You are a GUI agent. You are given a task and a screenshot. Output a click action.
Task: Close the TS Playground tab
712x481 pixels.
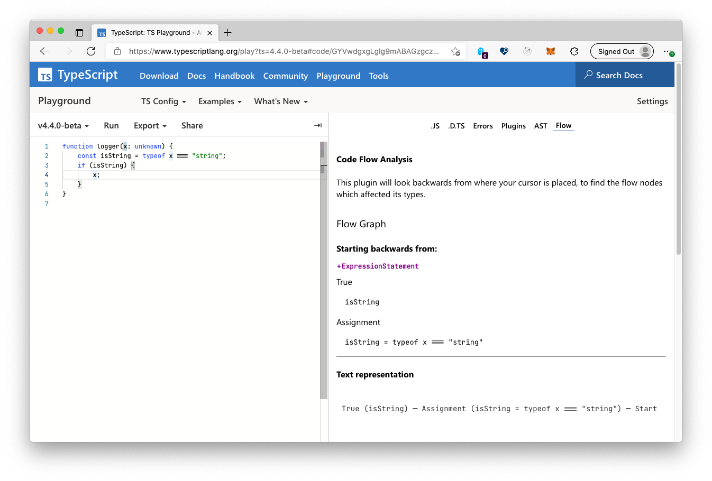click(209, 33)
